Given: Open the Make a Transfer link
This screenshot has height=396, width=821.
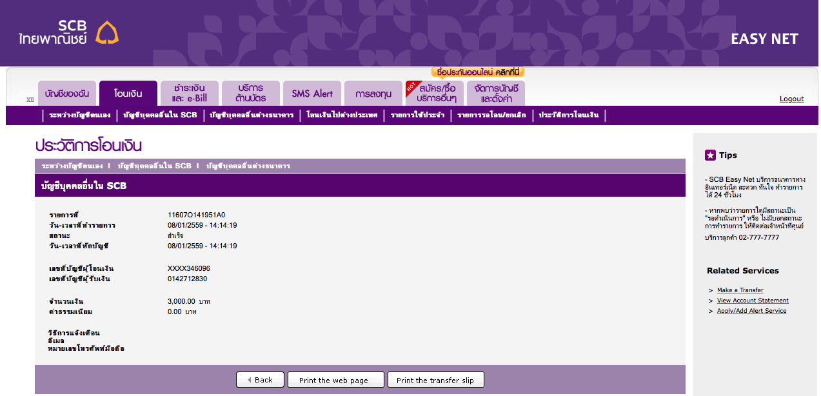Looking at the screenshot, I should [x=740, y=290].
